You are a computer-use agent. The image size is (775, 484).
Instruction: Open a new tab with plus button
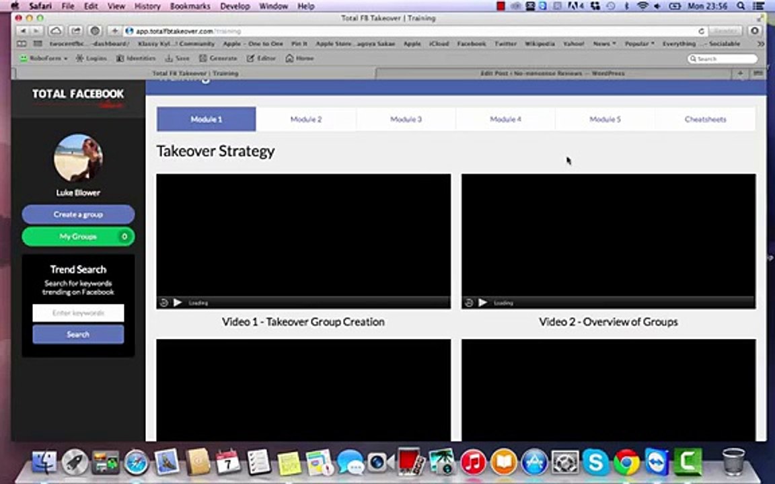point(740,73)
